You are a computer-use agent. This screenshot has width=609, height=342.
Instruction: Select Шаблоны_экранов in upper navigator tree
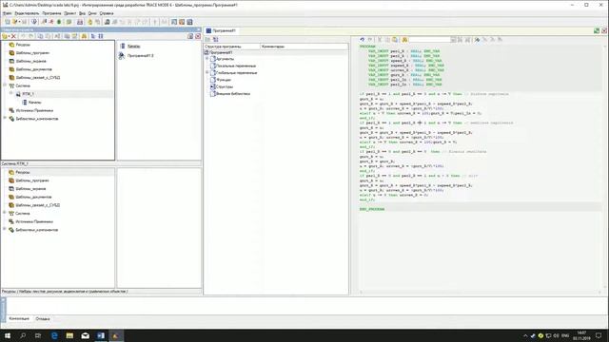tap(31, 61)
